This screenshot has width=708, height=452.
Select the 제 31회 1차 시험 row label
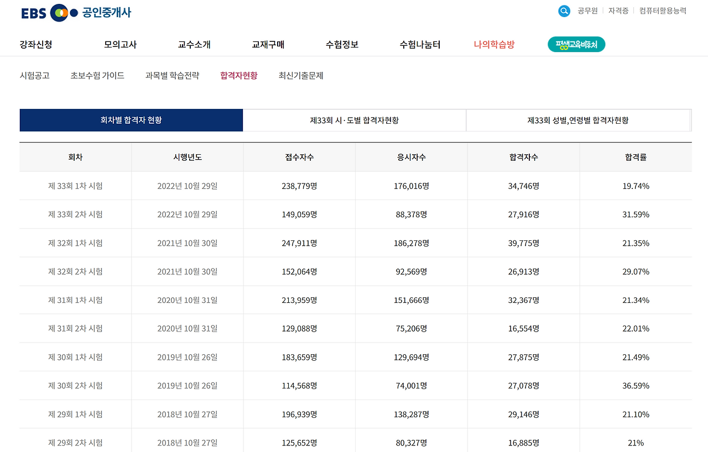click(x=75, y=300)
